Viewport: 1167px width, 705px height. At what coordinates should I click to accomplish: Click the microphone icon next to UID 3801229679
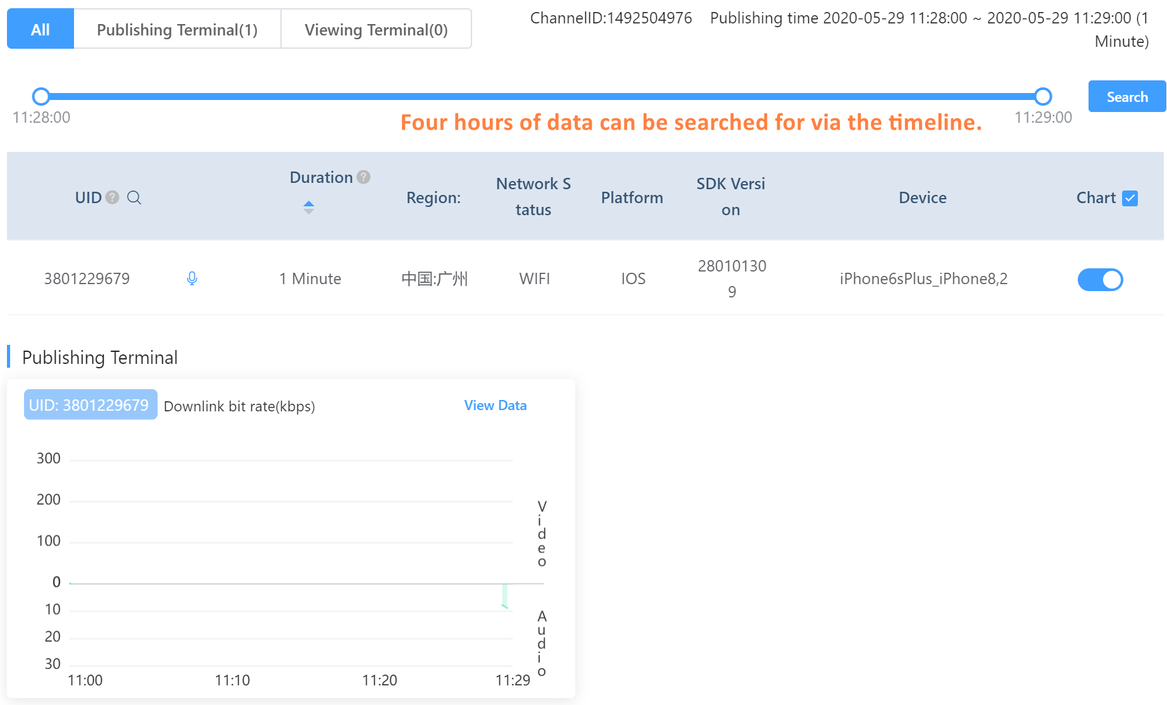(192, 278)
